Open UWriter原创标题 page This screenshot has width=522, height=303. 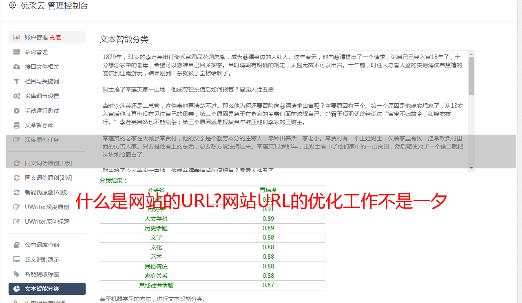point(47,222)
